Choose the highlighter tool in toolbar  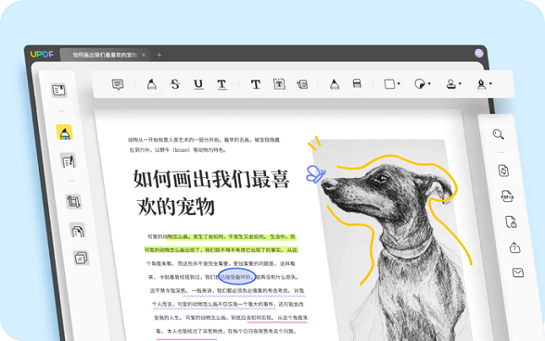click(x=152, y=84)
